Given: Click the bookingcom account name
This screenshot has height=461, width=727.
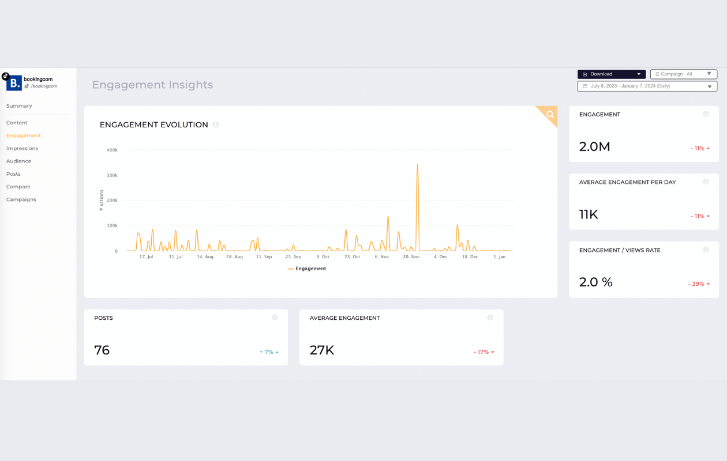Looking at the screenshot, I should (x=38, y=79).
